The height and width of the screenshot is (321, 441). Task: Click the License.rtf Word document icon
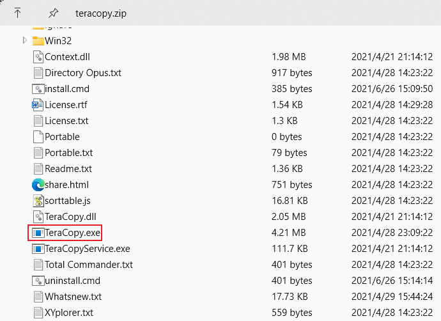pos(38,105)
